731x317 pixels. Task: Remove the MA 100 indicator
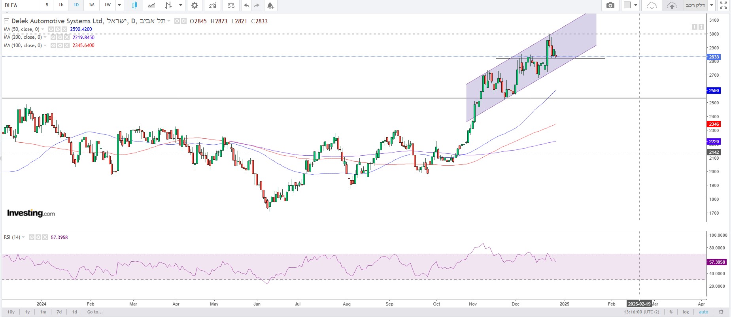point(66,45)
